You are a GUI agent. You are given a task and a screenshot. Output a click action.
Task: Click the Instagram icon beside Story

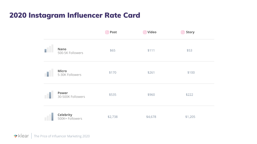coord(183,32)
